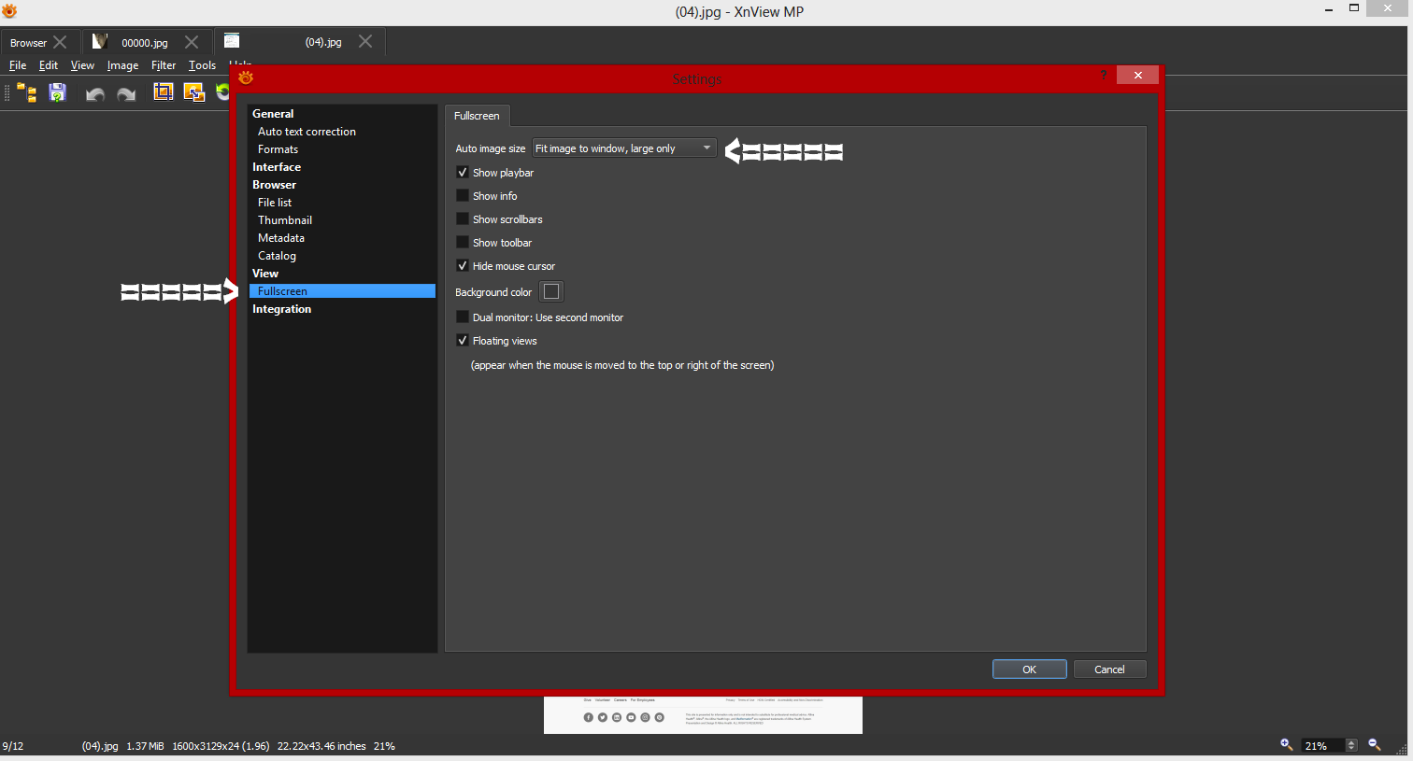Close the (04).jpg tab

(365, 41)
